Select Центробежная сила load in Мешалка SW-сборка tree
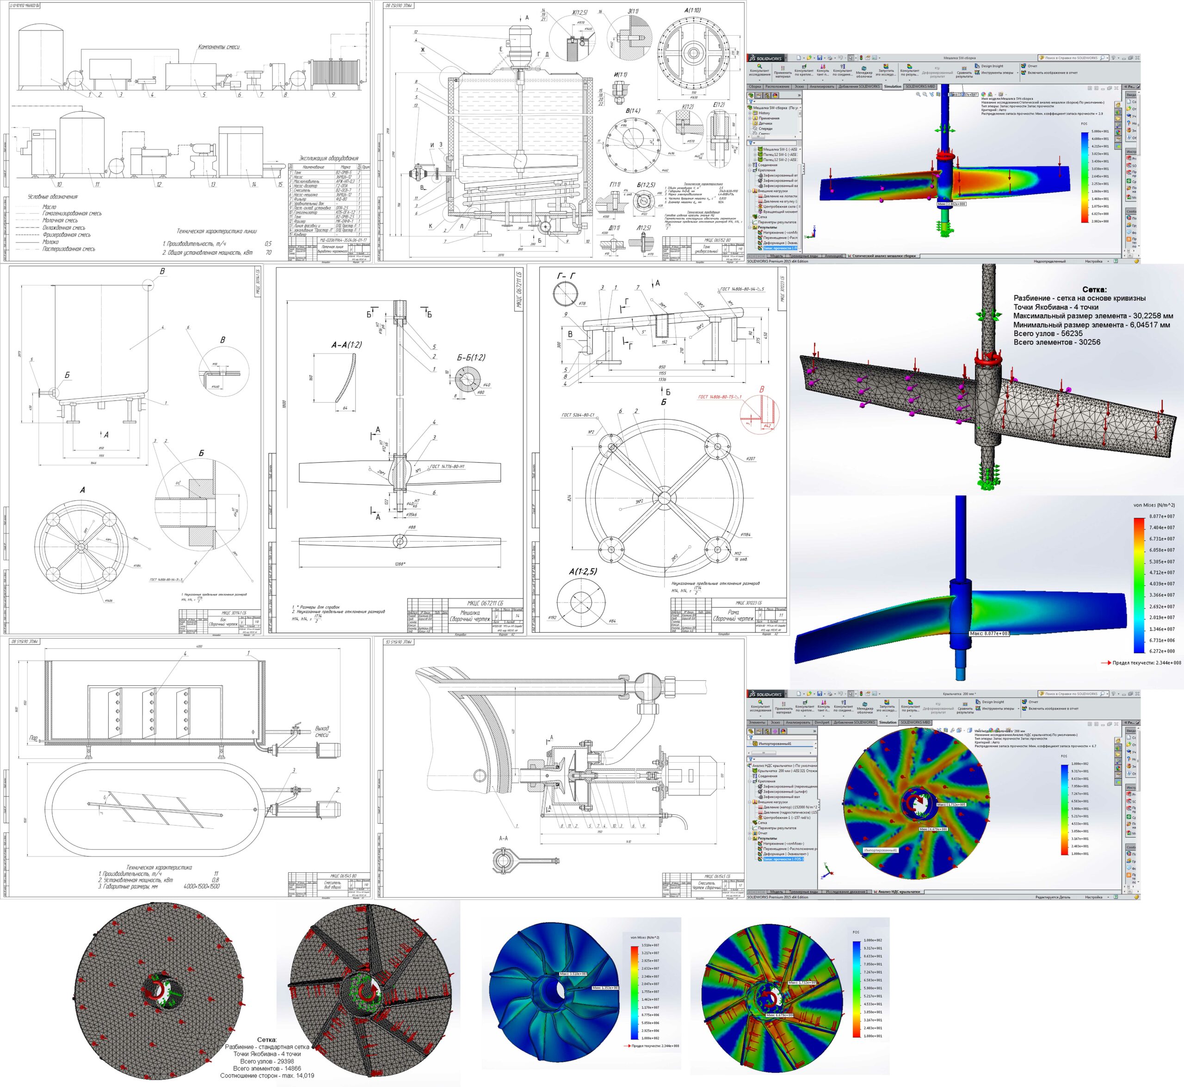The width and height of the screenshot is (1184, 1087). coord(778,207)
